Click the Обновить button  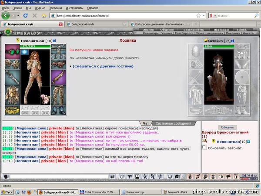pyautogui.click(x=228, y=127)
